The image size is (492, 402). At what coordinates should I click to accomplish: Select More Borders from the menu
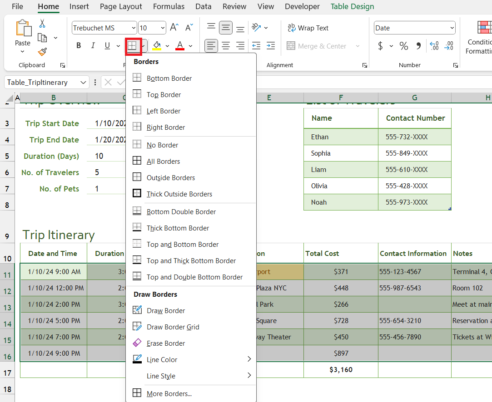pos(169,392)
